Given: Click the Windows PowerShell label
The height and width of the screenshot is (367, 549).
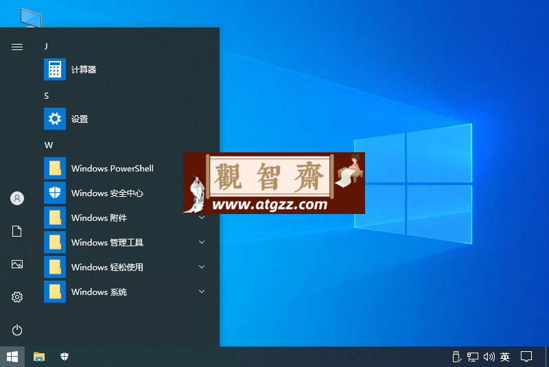Looking at the screenshot, I should pyautogui.click(x=113, y=168).
